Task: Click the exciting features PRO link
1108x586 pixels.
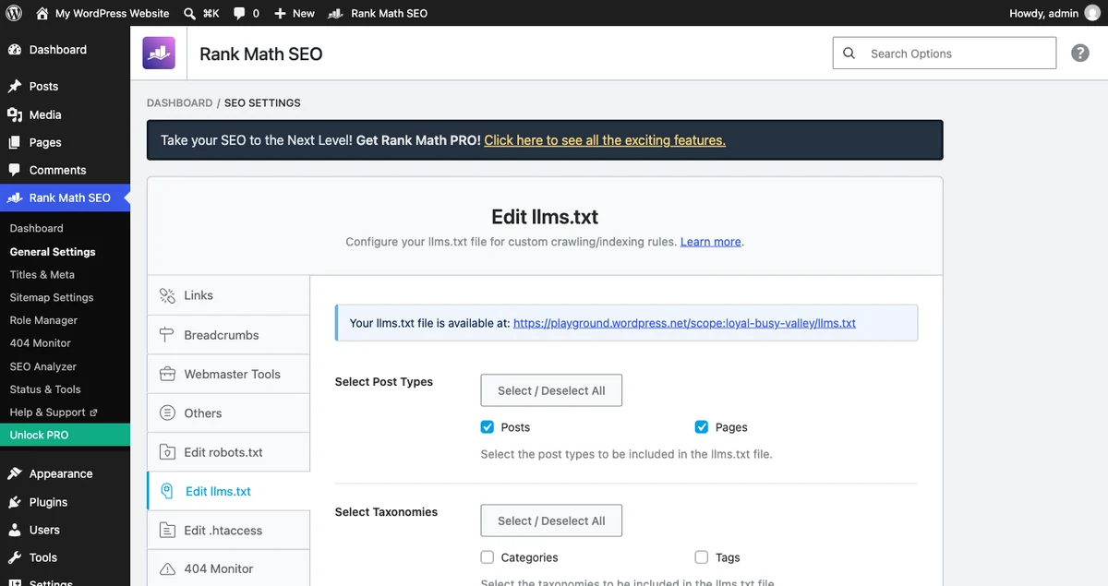Action: coord(605,140)
